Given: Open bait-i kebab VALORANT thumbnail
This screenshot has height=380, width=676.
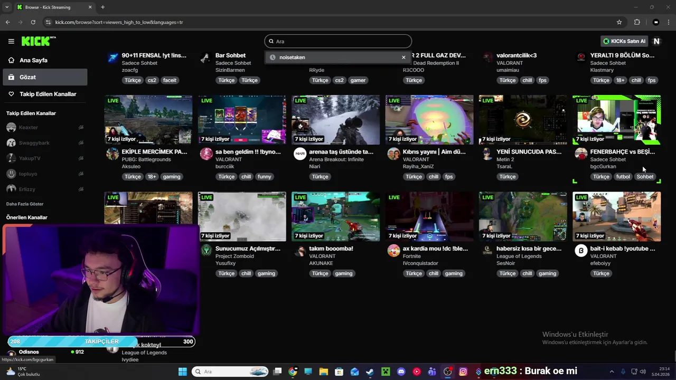Looking at the screenshot, I should tap(616, 216).
